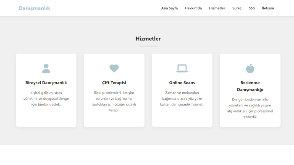This screenshot has width=294, height=165.
Task: Click the person icon for Bireysel Danışmanlık
Action: (46, 68)
